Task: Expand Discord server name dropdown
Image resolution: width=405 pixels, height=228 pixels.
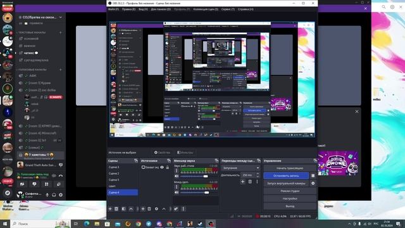Action: click(x=61, y=17)
